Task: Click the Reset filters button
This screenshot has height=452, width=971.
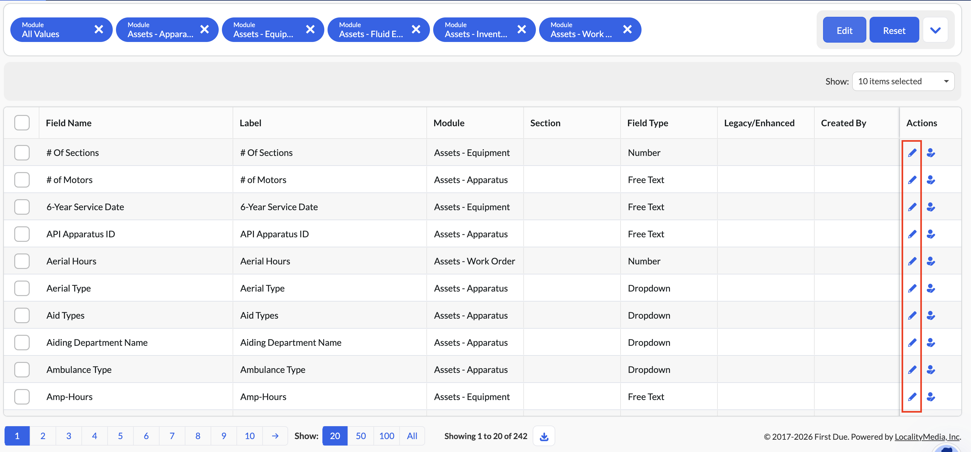Action: point(894,30)
